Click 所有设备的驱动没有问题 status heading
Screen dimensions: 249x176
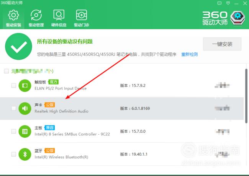point(65,42)
